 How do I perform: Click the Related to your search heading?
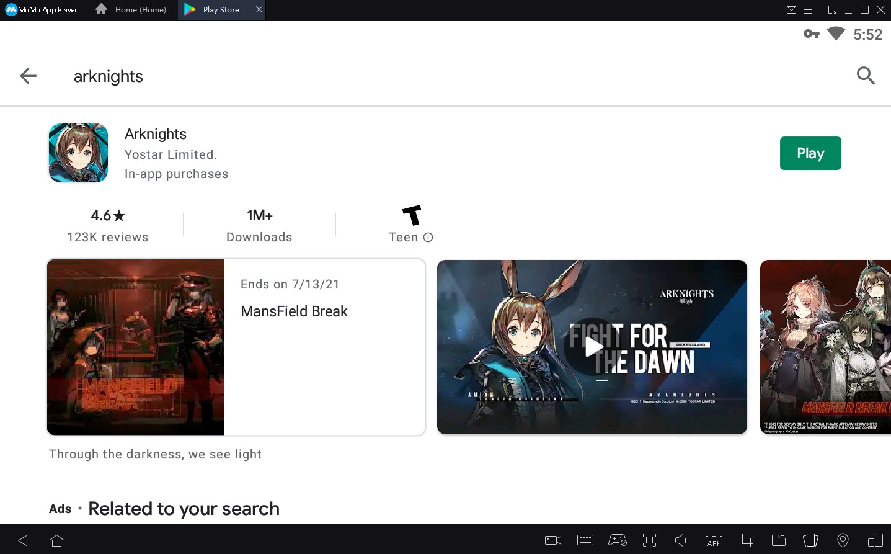point(184,509)
